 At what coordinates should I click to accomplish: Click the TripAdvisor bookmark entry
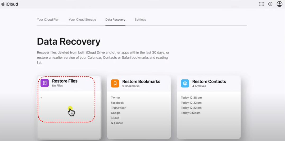pos(118,108)
